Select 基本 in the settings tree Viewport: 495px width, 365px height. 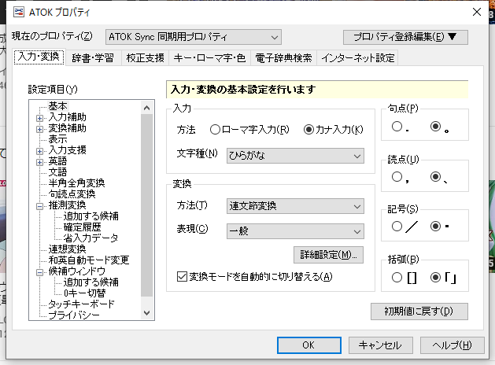57,106
